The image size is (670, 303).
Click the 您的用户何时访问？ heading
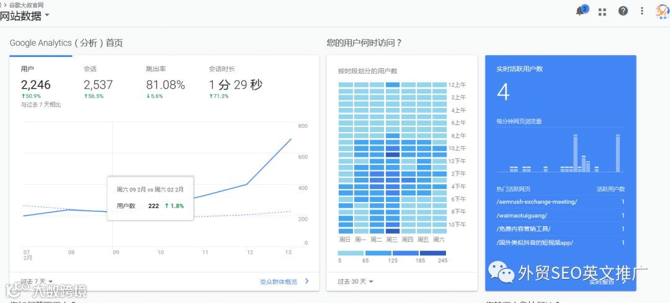coord(364,43)
